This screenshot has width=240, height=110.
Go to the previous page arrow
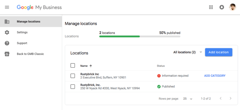220,98
